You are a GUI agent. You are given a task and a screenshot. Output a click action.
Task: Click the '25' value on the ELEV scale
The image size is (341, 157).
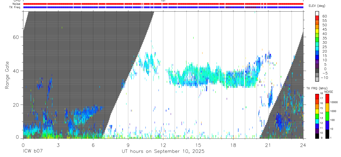(325, 47)
